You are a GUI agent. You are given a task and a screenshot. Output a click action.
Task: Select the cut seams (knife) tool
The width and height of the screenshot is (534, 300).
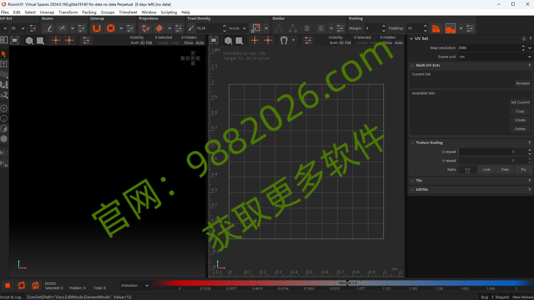point(49,28)
